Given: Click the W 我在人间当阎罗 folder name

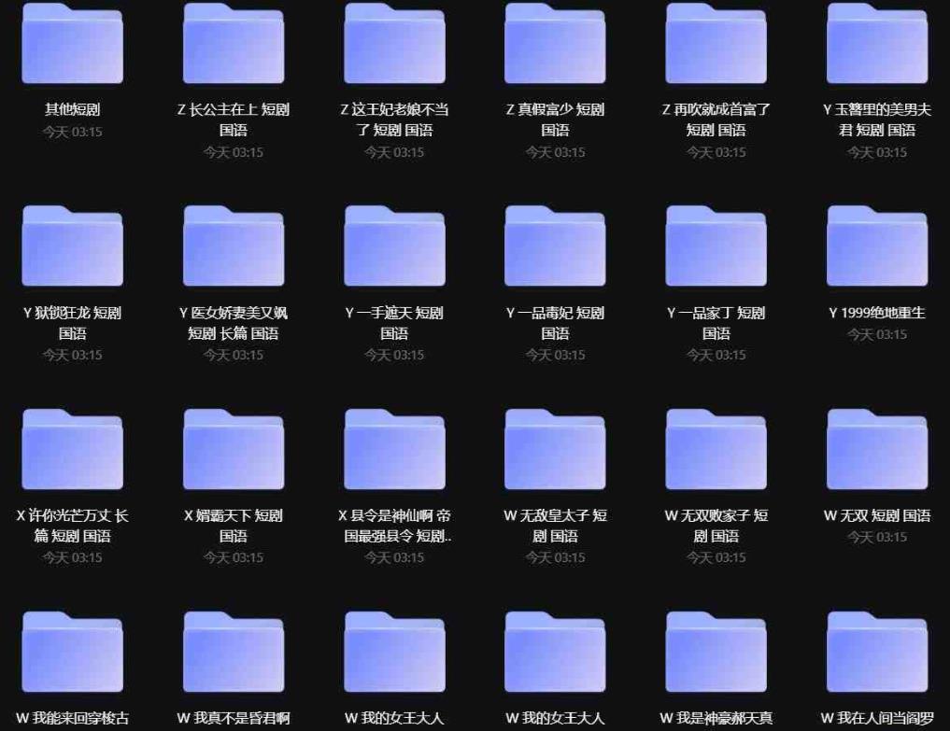Looking at the screenshot, I should coord(877,718).
